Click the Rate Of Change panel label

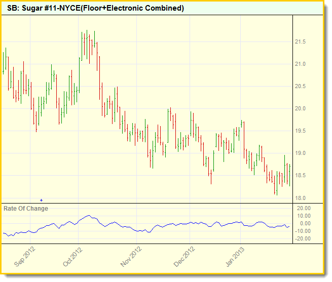tap(26, 209)
